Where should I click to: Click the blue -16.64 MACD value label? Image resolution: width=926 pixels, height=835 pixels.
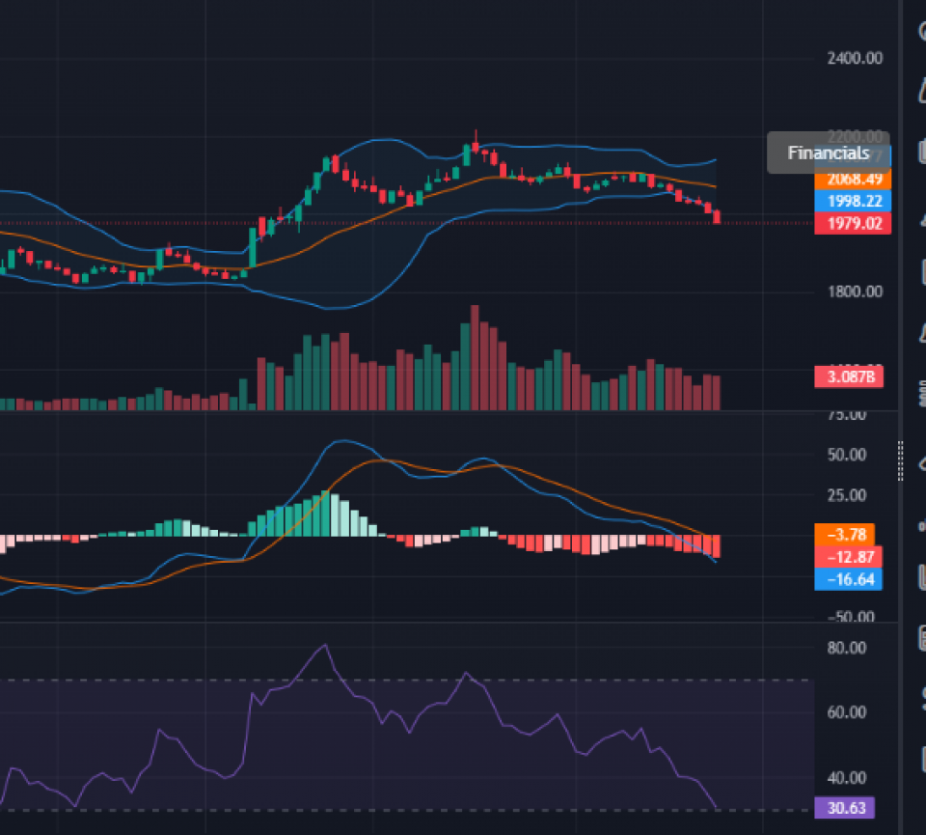(848, 579)
